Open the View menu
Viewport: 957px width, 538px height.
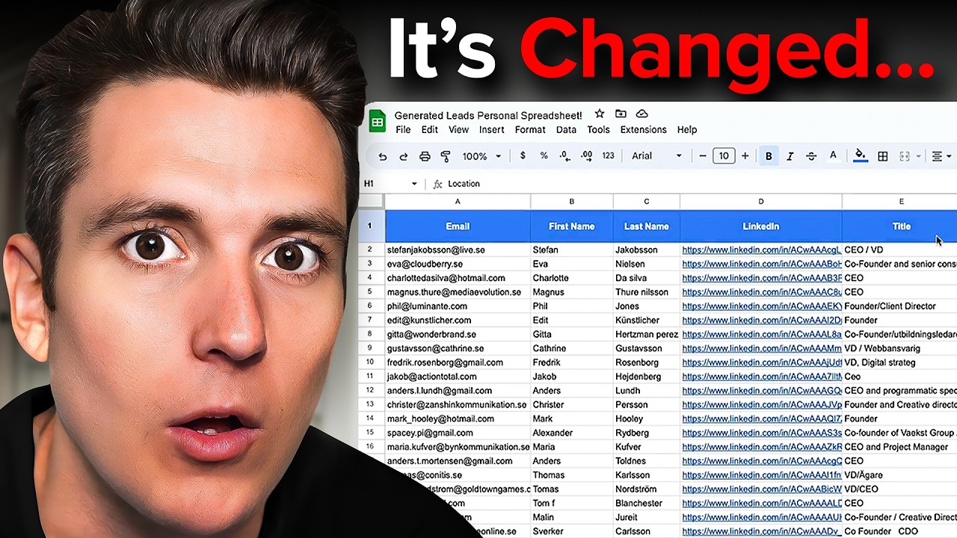coord(458,130)
